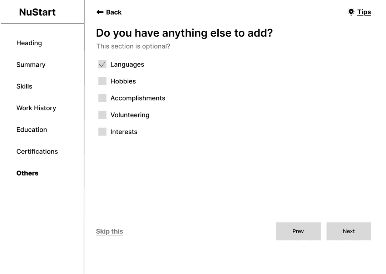Open Work History section
386x274 pixels.
click(36, 108)
